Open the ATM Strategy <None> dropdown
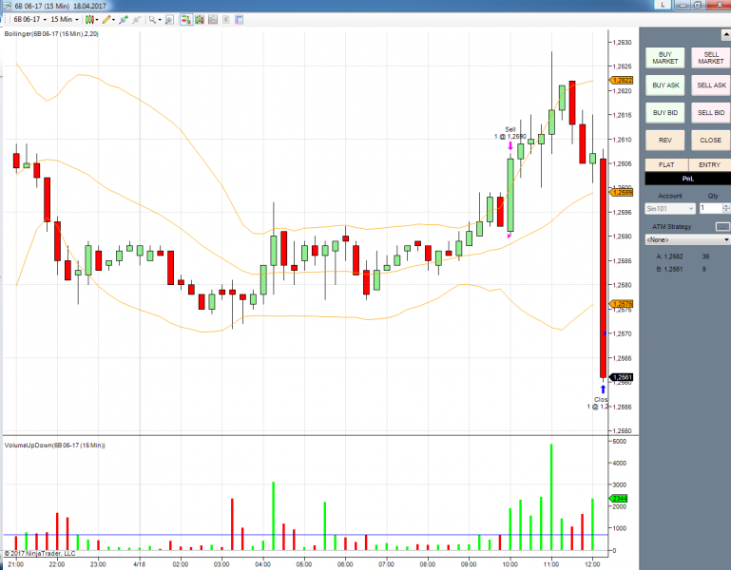Screen dimensions: 731x570 coord(687,239)
